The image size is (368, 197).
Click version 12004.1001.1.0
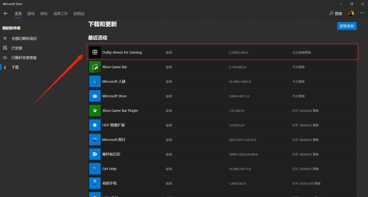[239, 96]
